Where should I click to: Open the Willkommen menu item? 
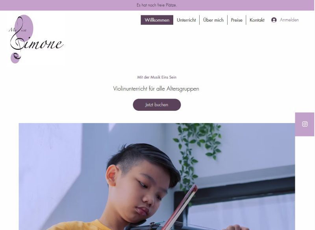[157, 20]
